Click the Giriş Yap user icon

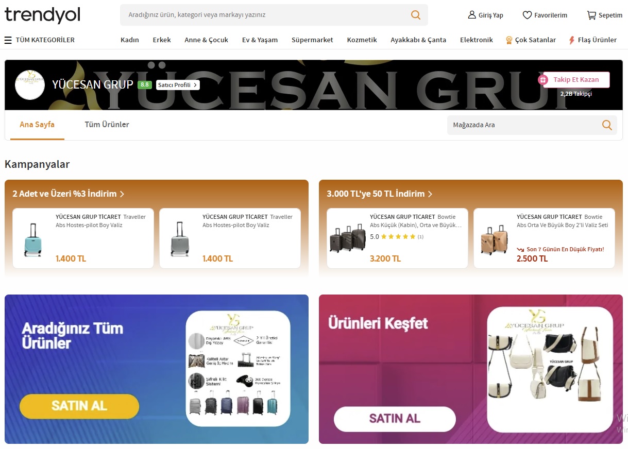[x=472, y=15]
